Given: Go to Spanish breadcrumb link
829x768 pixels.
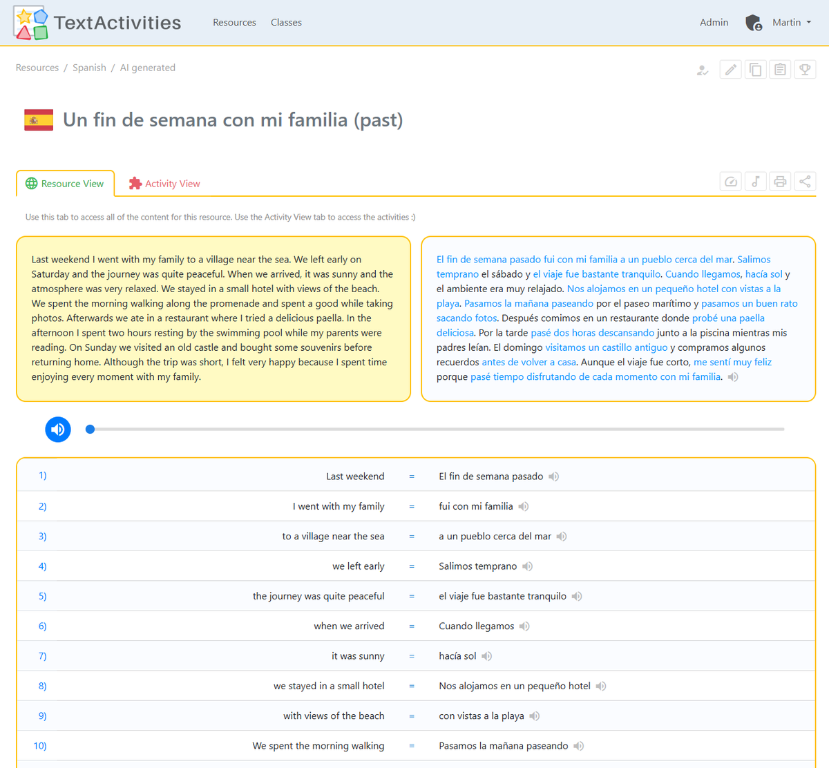Looking at the screenshot, I should pos(89,68).
